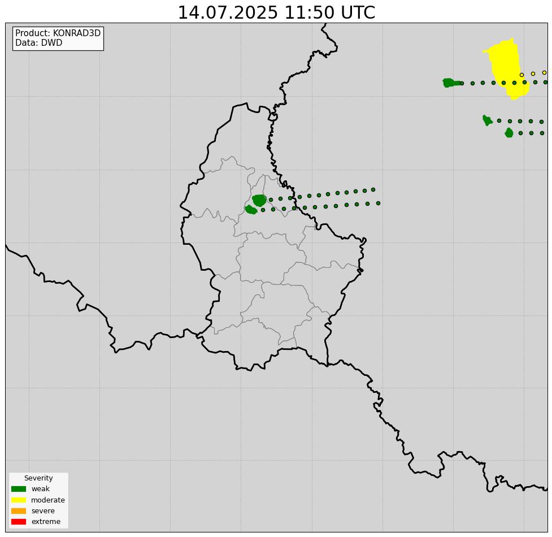This screenshot has height=537, width=552.
Task: Select the 'Product: KONRAD3D' label
Action: [58, 33]
